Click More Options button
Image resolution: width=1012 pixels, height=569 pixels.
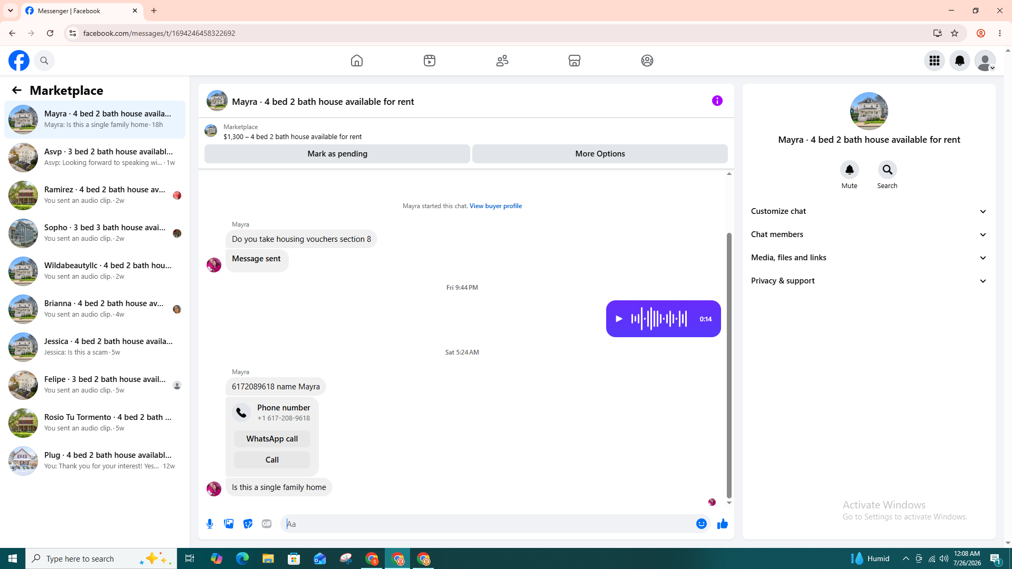[x=600, y=154]
